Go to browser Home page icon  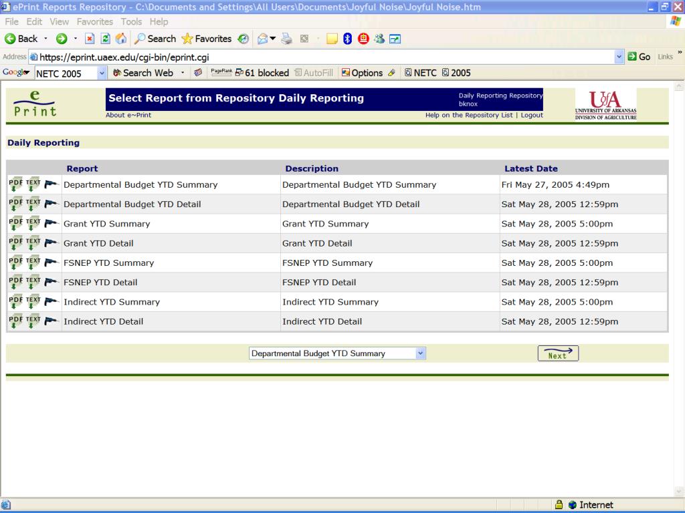pos(121,39)
